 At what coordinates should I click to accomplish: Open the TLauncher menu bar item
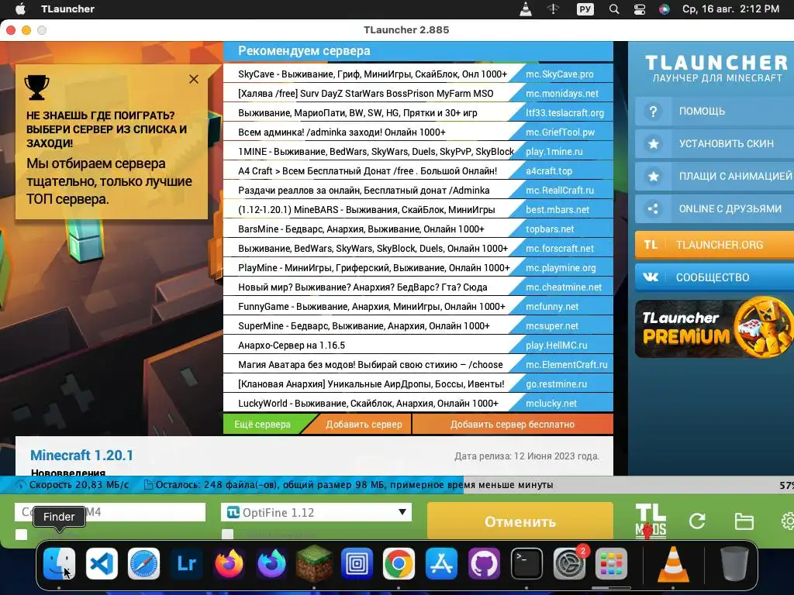pos(67,9)
